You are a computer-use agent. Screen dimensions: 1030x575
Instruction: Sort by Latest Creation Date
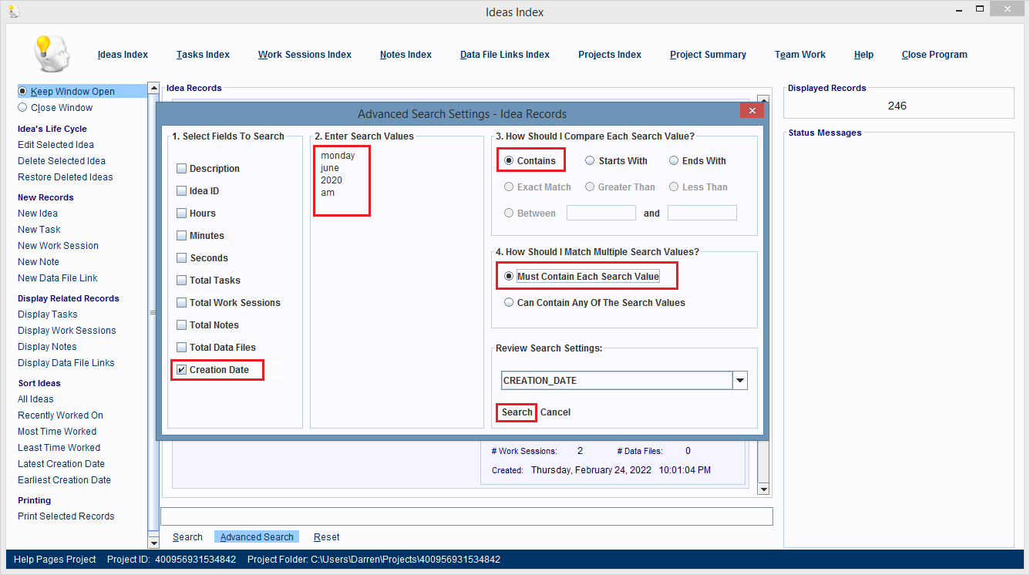pos(61,464)
